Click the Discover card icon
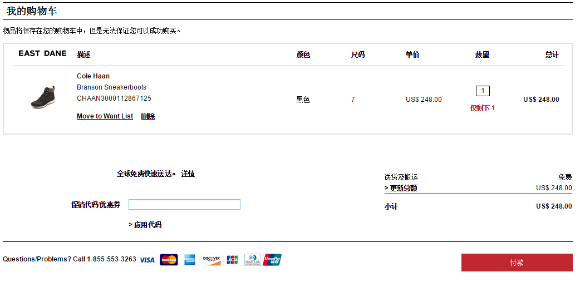585x282 pixels. pyautogui.click(x=211, y=260)
